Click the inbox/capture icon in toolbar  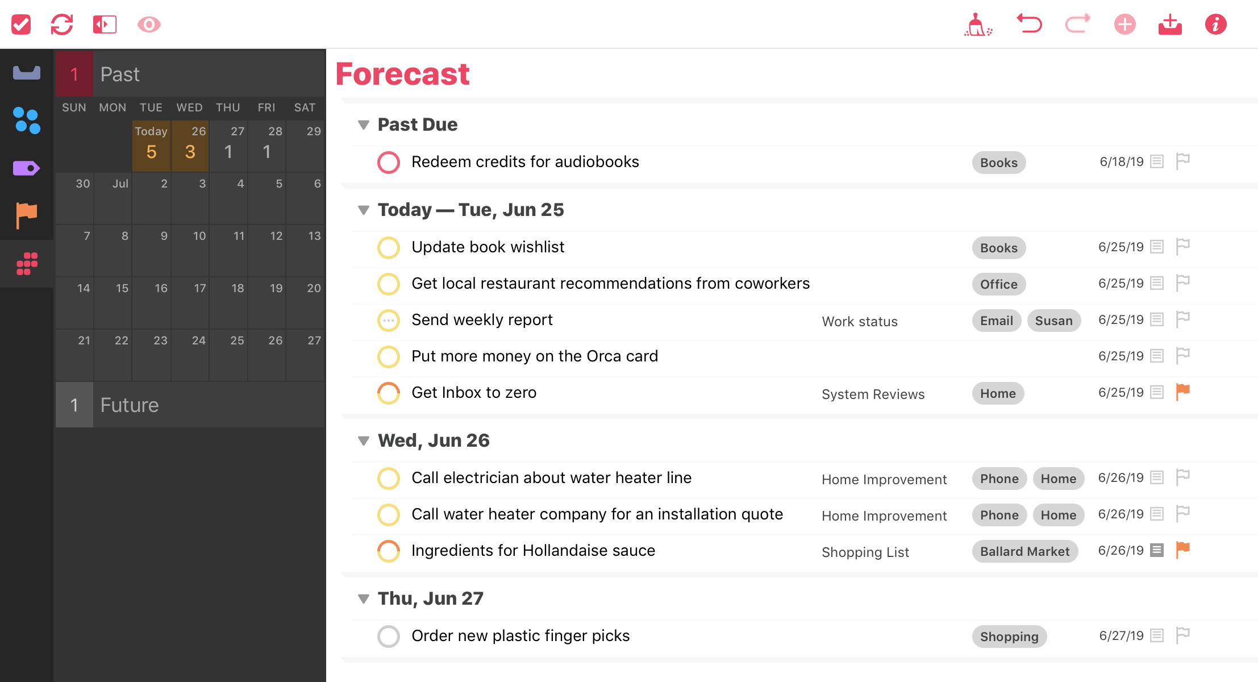[1170, 23]
